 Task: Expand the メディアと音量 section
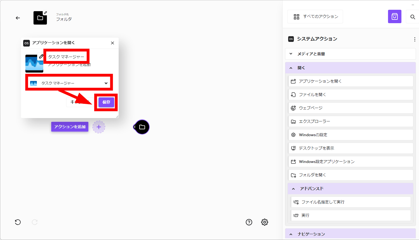tap(350, 54)
